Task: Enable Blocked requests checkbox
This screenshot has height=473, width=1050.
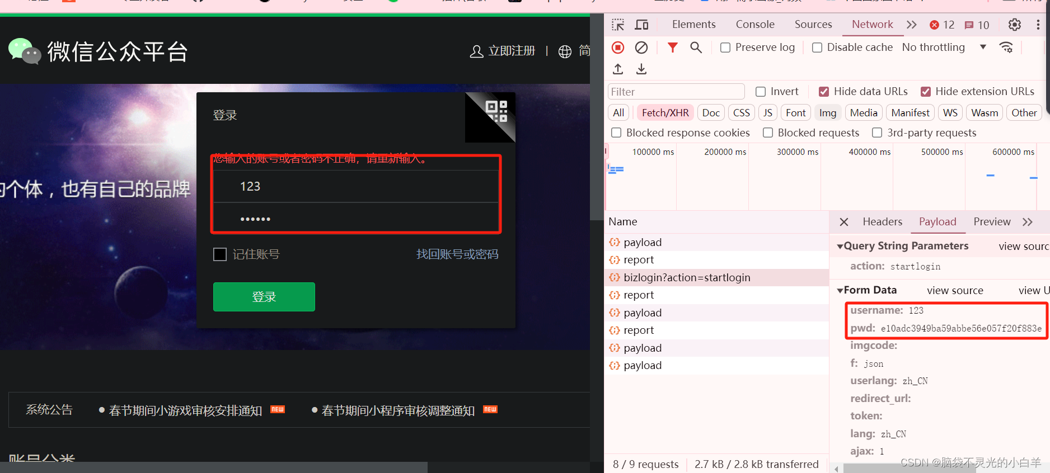Action: click(768, 133)
